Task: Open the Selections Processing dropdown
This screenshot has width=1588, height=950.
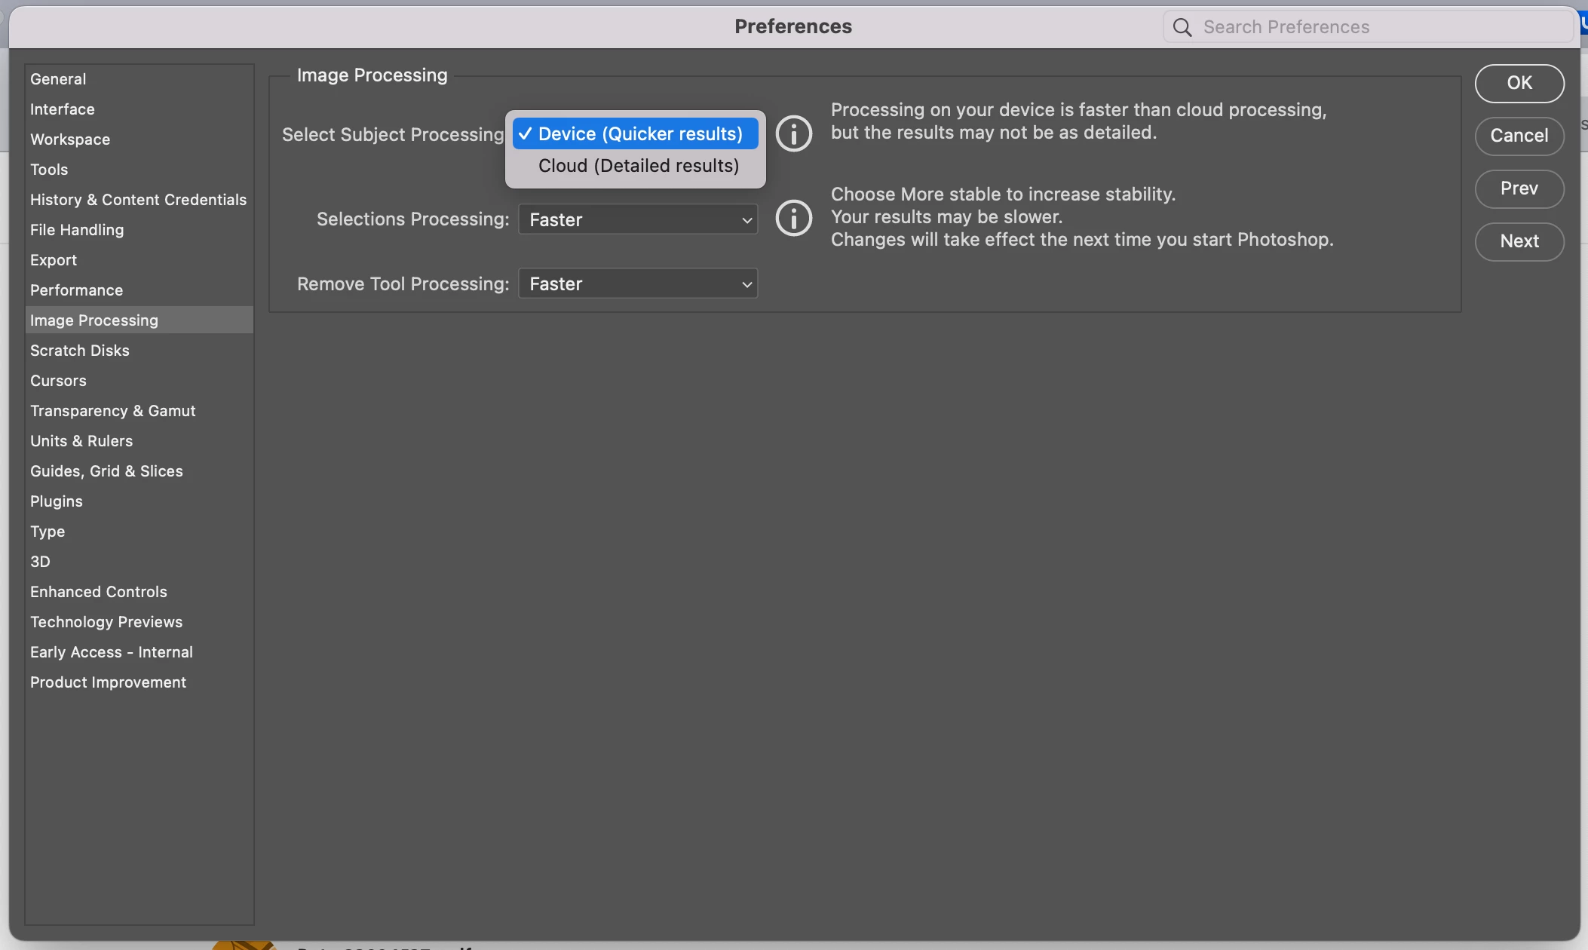Action: click(638, 219)
